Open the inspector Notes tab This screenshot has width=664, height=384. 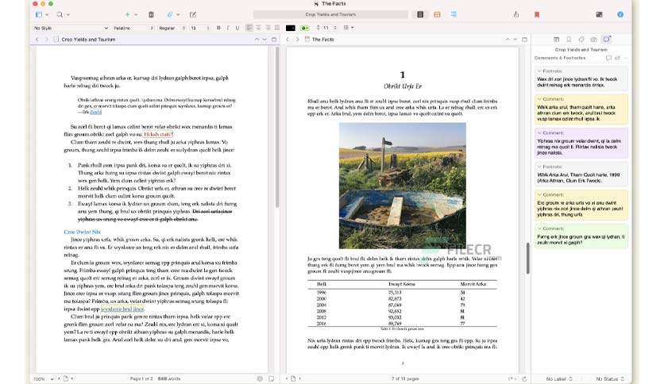(x=556, y=40)
